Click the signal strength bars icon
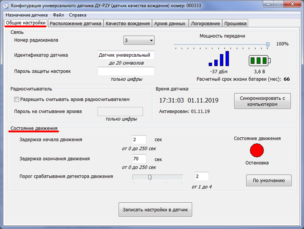Viewport: 304px width, 229px height. tap(219, 59)
